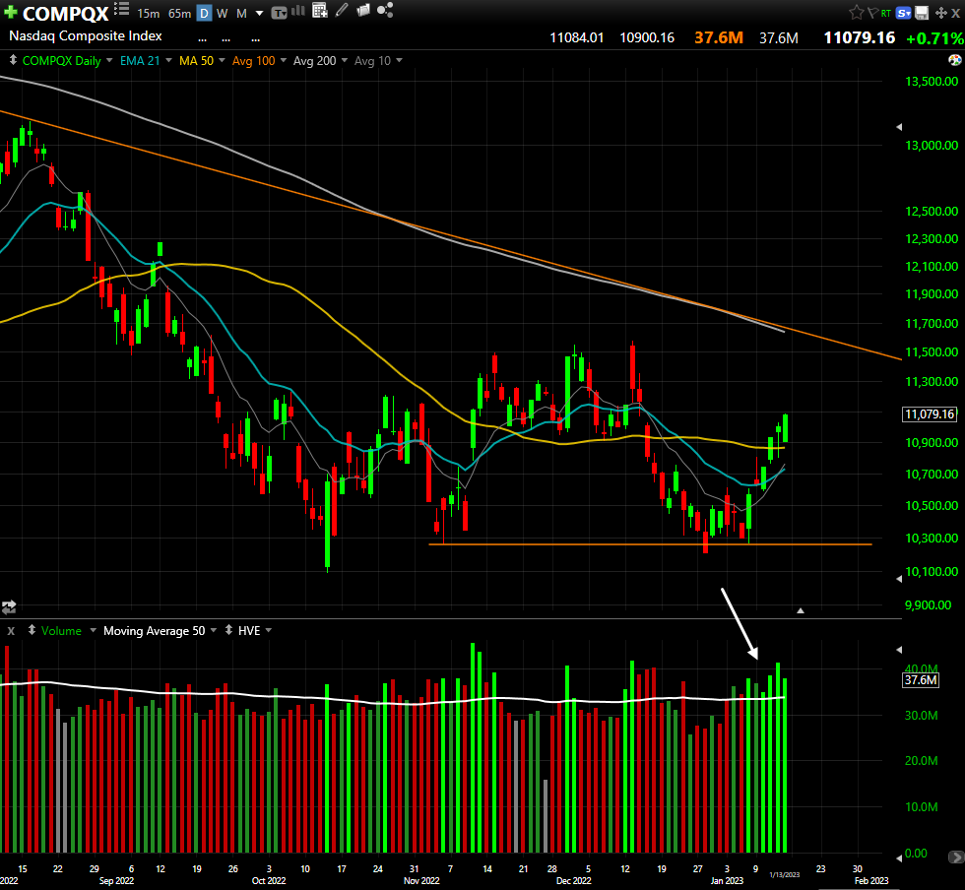Select the orange horizontal support line

650,544
